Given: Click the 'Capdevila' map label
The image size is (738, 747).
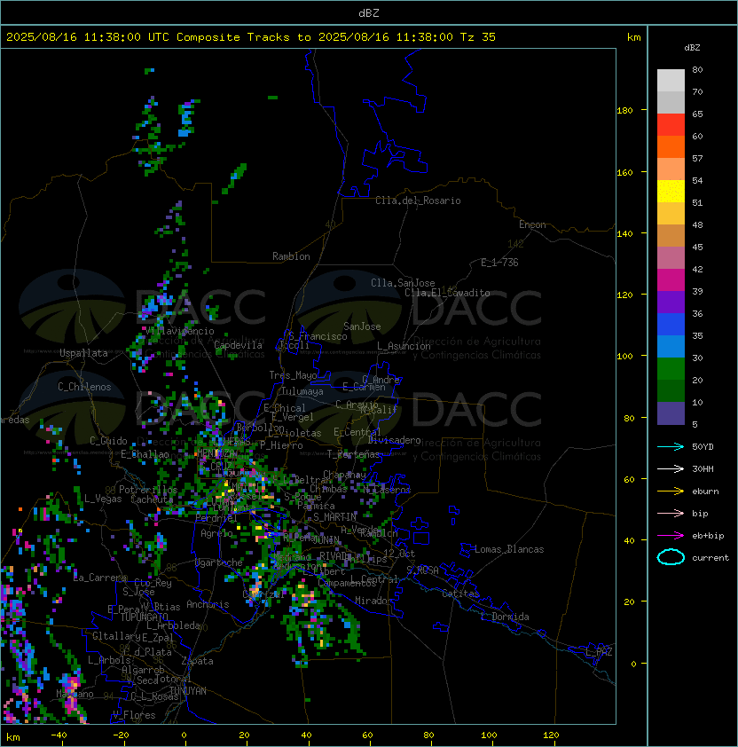Looking at the screenshot, I should tap(238, 344).
